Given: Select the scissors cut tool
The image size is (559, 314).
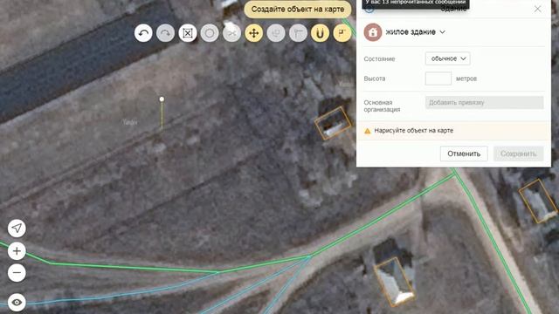Looking at the screenshot, I should [x=231, y=33].
